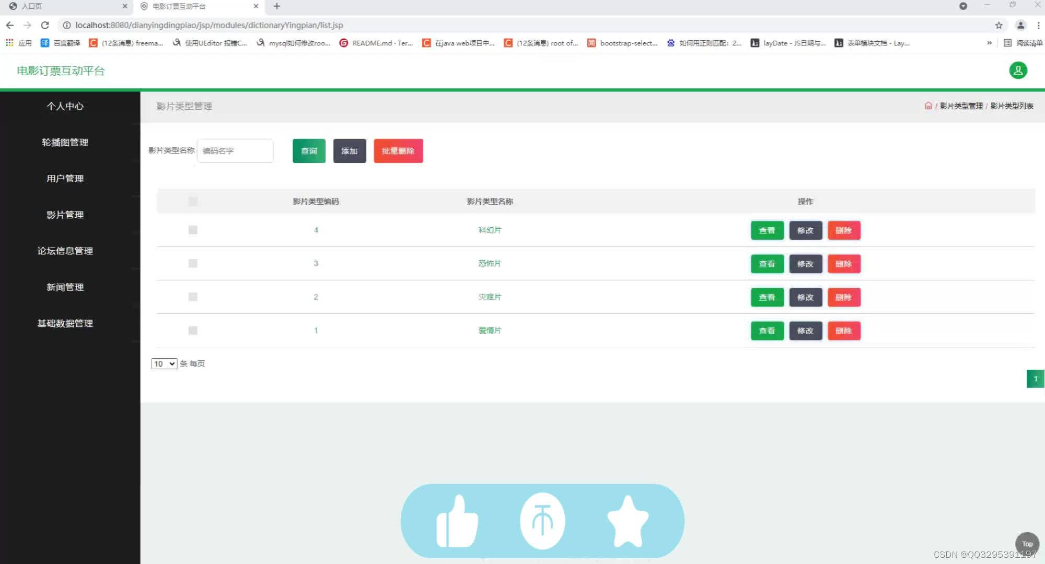Open 论坛信息管理 sidebar menu

[65, 251]
